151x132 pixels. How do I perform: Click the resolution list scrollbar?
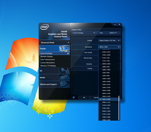tap(119, 108)
